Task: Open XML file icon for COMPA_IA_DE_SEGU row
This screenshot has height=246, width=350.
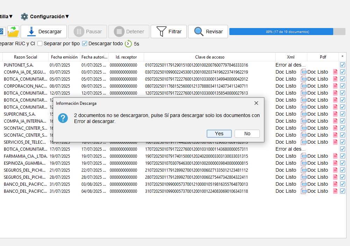Action: (303, 72)
